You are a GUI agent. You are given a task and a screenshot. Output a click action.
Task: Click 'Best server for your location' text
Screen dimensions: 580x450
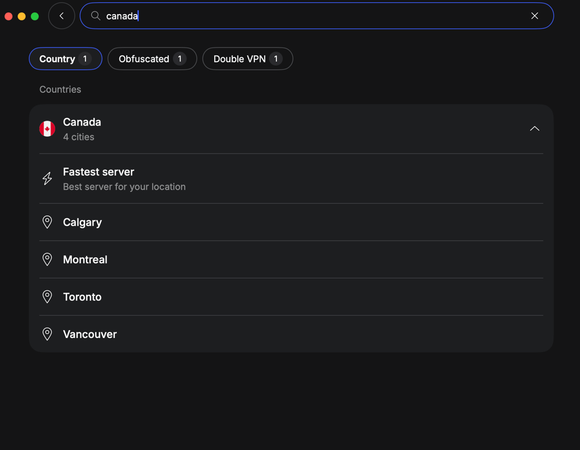124,187
